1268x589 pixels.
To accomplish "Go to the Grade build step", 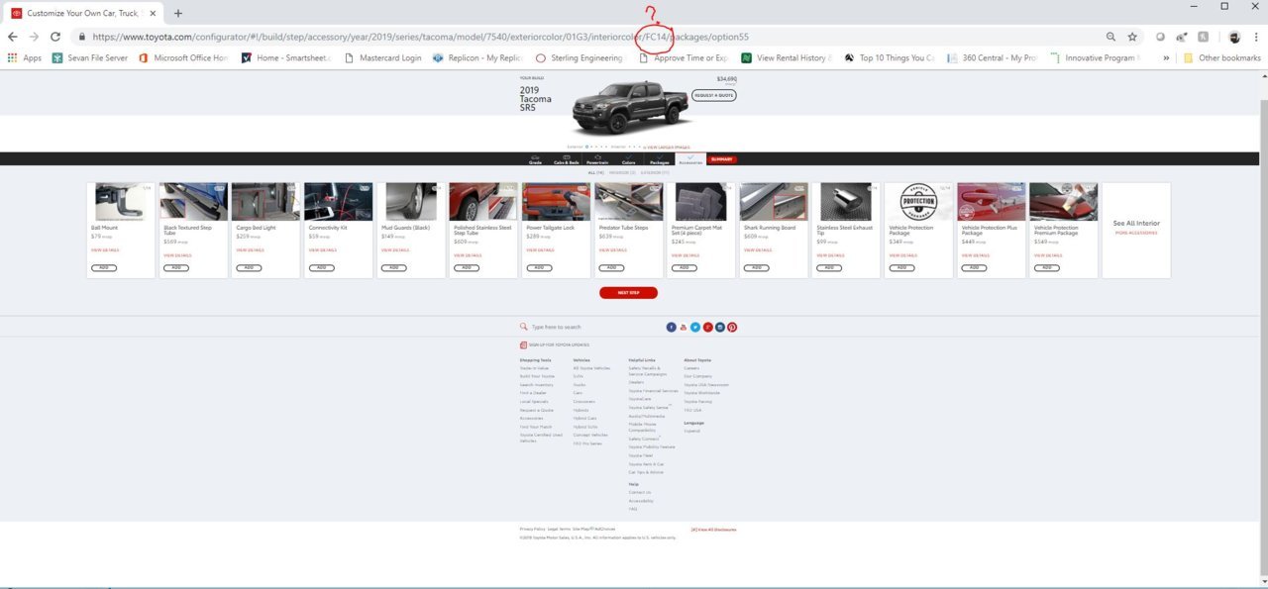I will click(535, 159).
